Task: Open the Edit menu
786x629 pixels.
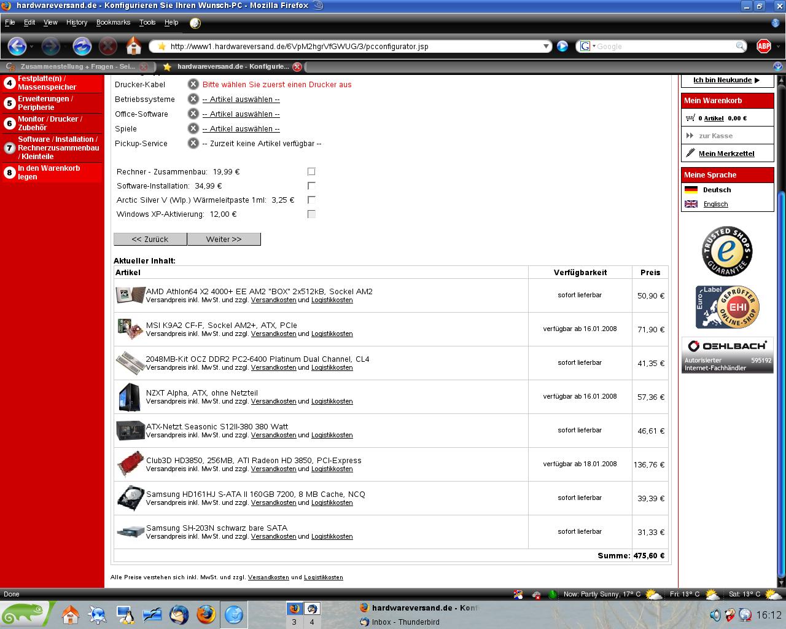Action: click(29, 22)
